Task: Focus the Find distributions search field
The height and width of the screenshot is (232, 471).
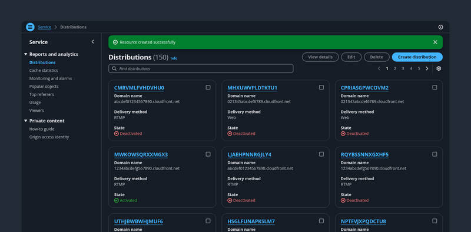Action: pyautogui.click(x=201, y=68)
